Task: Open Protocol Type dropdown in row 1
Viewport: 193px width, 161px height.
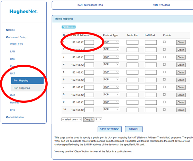Action: point(111,42)
